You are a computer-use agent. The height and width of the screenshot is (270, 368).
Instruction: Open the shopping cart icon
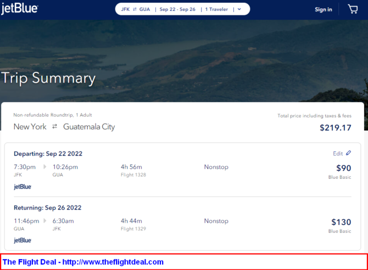[353, 9]
